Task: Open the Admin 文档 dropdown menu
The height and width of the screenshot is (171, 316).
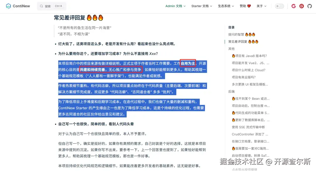Action: [175, 6]
